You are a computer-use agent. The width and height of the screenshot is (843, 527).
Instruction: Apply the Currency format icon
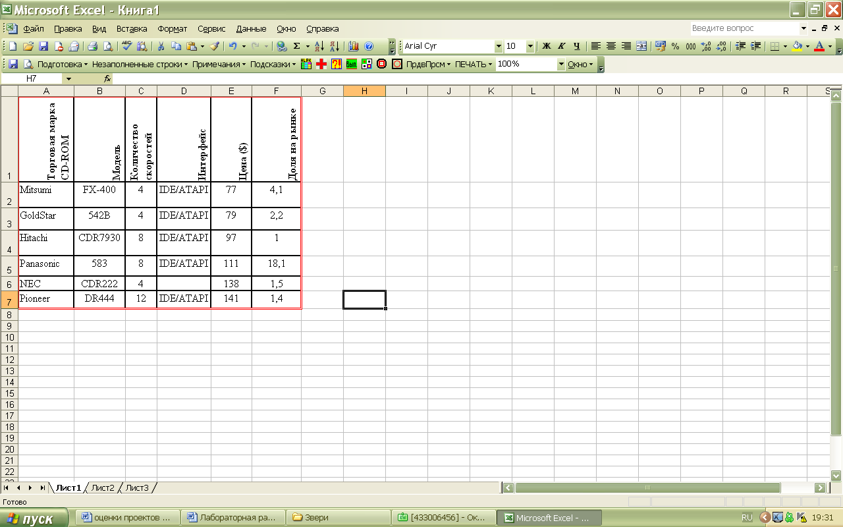click(661, 46)
